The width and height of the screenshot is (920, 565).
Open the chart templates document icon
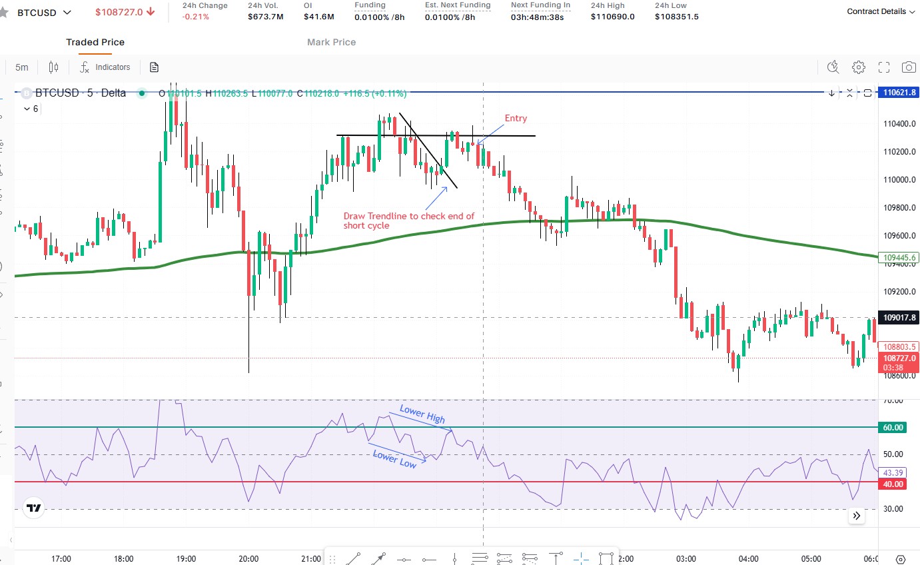click(155, 67)
